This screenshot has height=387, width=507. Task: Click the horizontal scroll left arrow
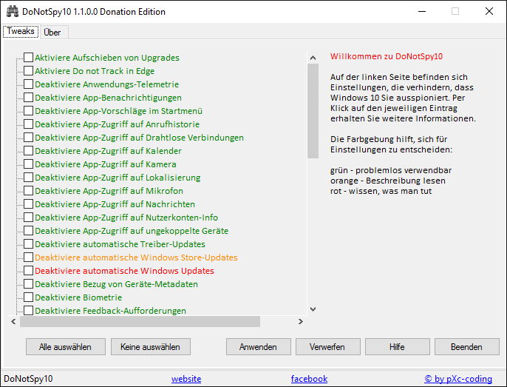[13, 321]
